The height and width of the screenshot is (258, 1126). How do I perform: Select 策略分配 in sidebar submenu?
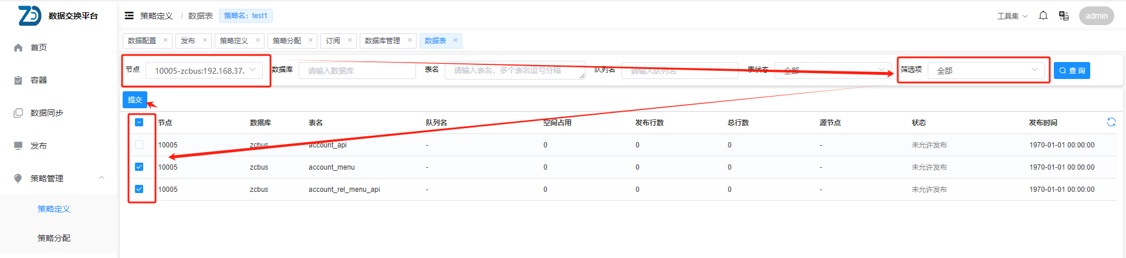click(54, 238)
